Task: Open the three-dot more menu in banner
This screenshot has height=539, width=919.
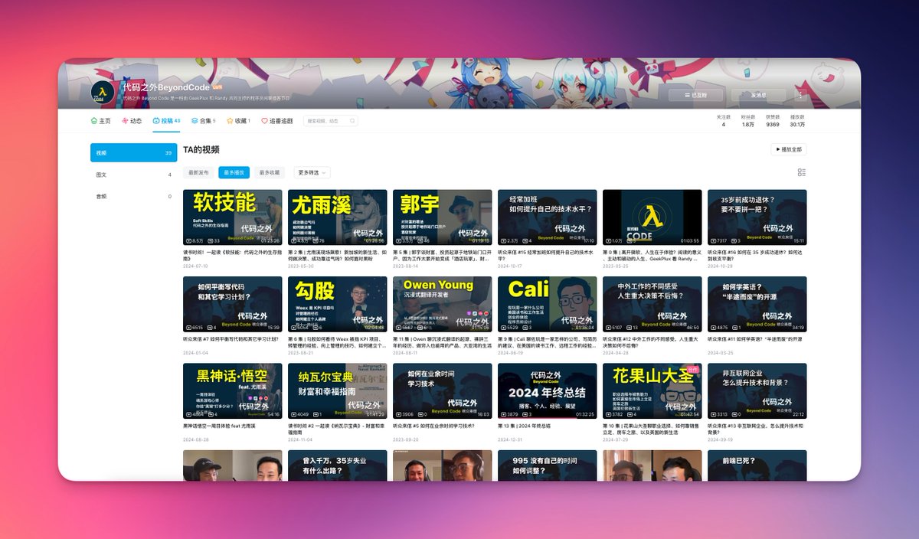Action: coord(801,96)
